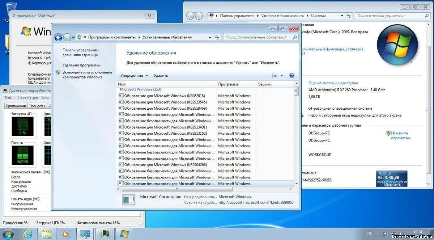
Task: Open the support.microsoft.com kbid=2898857 link
Action: tap(256, 202)
